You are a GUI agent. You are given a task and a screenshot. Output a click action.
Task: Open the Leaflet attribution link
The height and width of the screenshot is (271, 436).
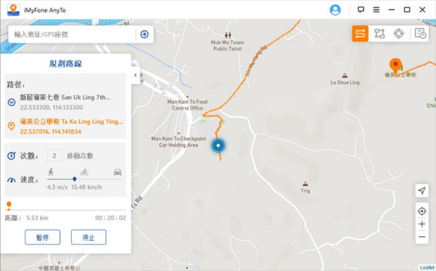click(x=427, y=267)
